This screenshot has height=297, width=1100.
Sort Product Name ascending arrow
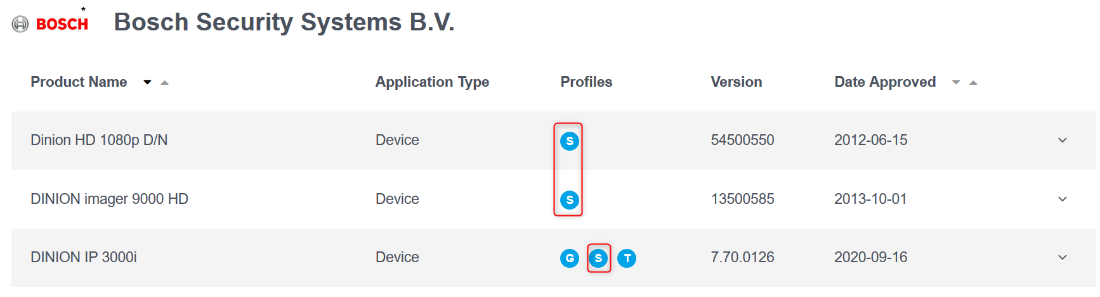pos(164,82)
